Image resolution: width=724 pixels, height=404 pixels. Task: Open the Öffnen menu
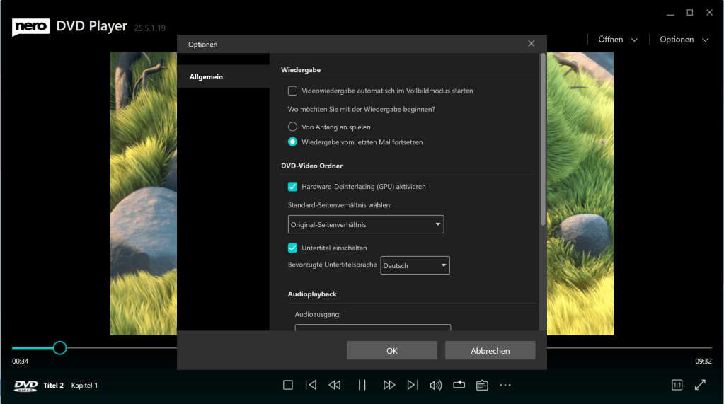617,40
